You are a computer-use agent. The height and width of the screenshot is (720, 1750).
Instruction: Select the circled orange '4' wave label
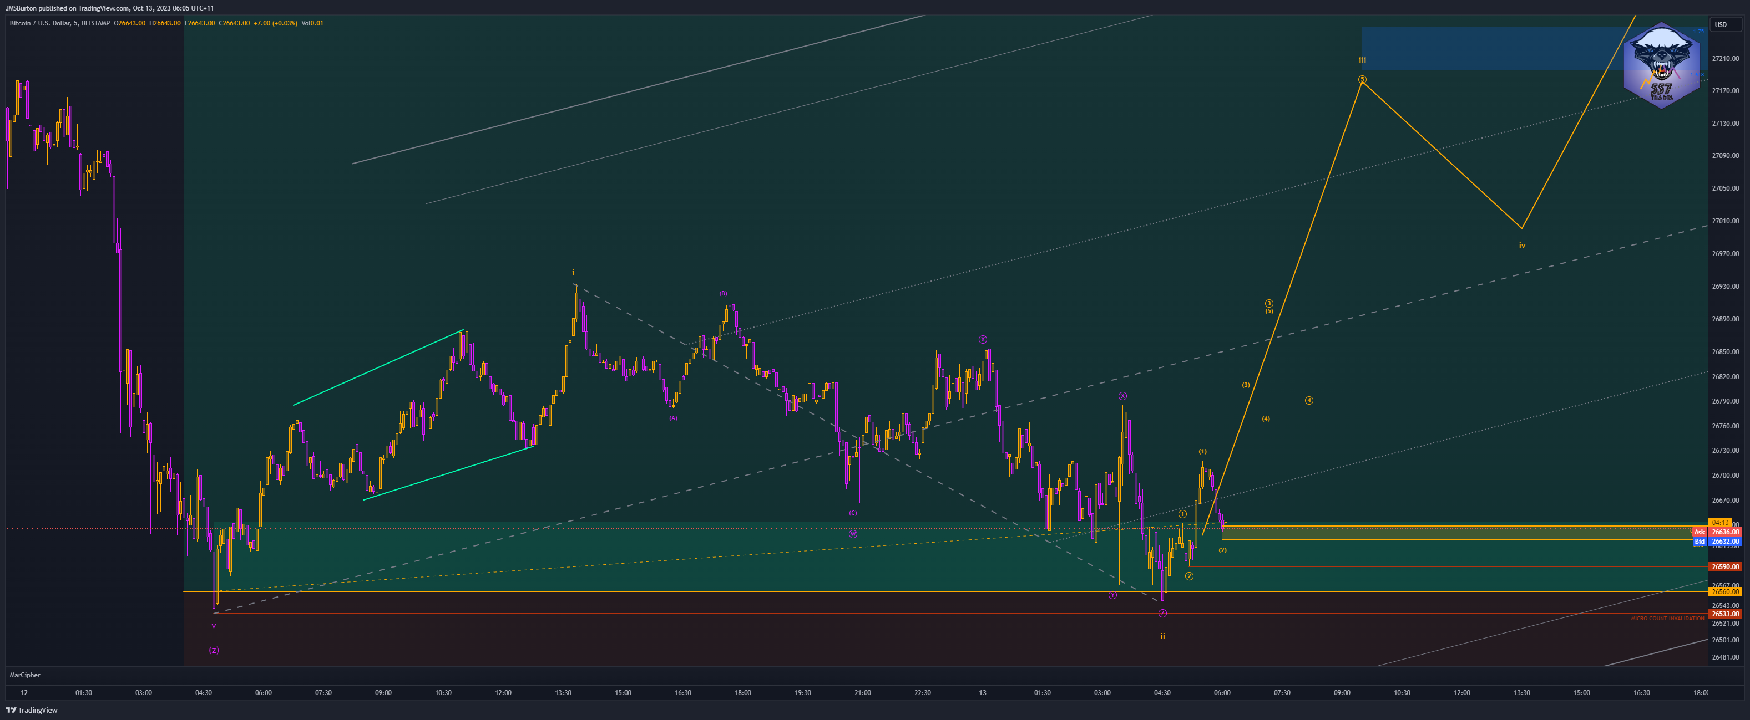(x=1308, y=400)
